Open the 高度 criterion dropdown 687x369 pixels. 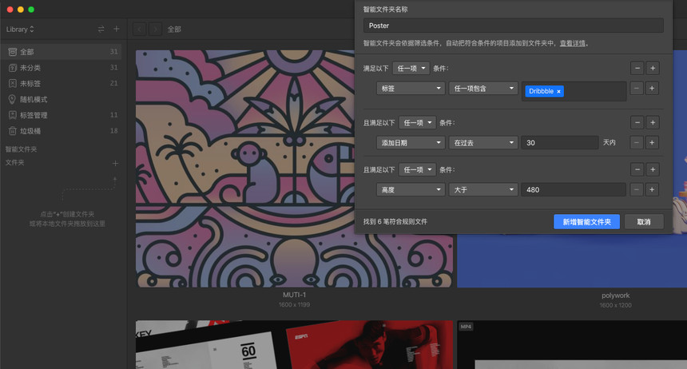pyautogui.click(x=411, y=190)
